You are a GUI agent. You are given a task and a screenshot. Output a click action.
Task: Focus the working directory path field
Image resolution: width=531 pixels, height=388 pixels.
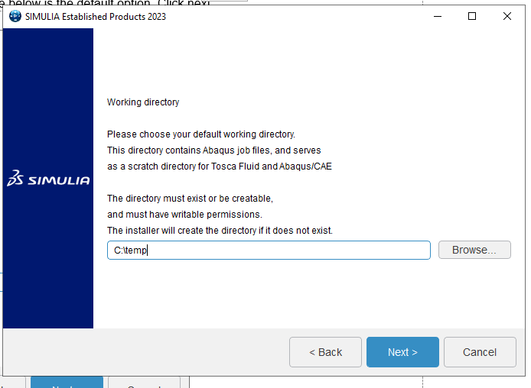coord(269,250)
